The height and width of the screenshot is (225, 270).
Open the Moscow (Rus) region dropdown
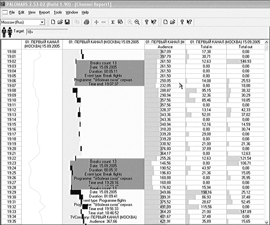pos(42,22)
